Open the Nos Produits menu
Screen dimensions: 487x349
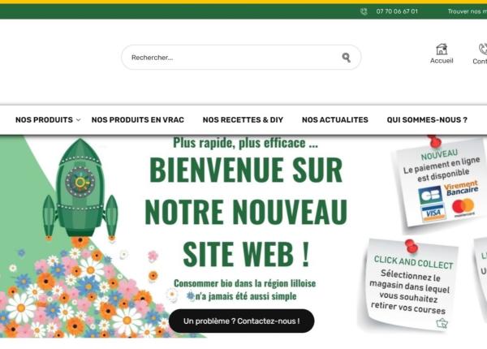(44, 120)
